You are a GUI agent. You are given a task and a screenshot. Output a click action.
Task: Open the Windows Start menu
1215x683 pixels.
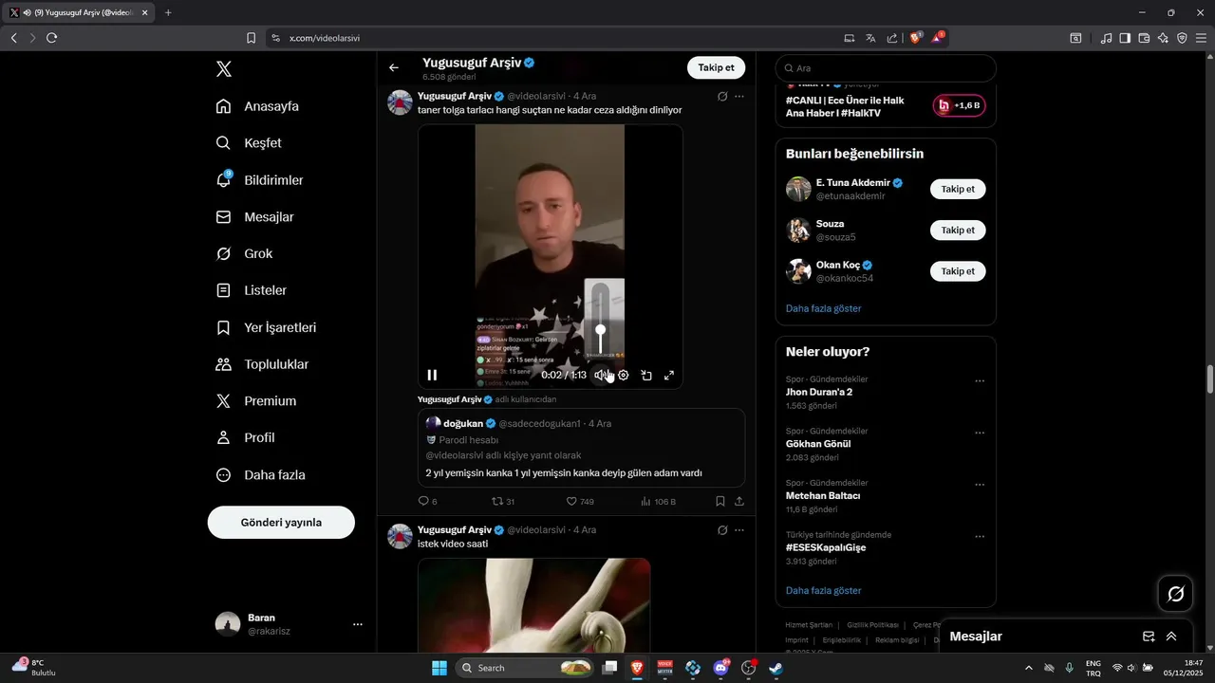point(439,668)
